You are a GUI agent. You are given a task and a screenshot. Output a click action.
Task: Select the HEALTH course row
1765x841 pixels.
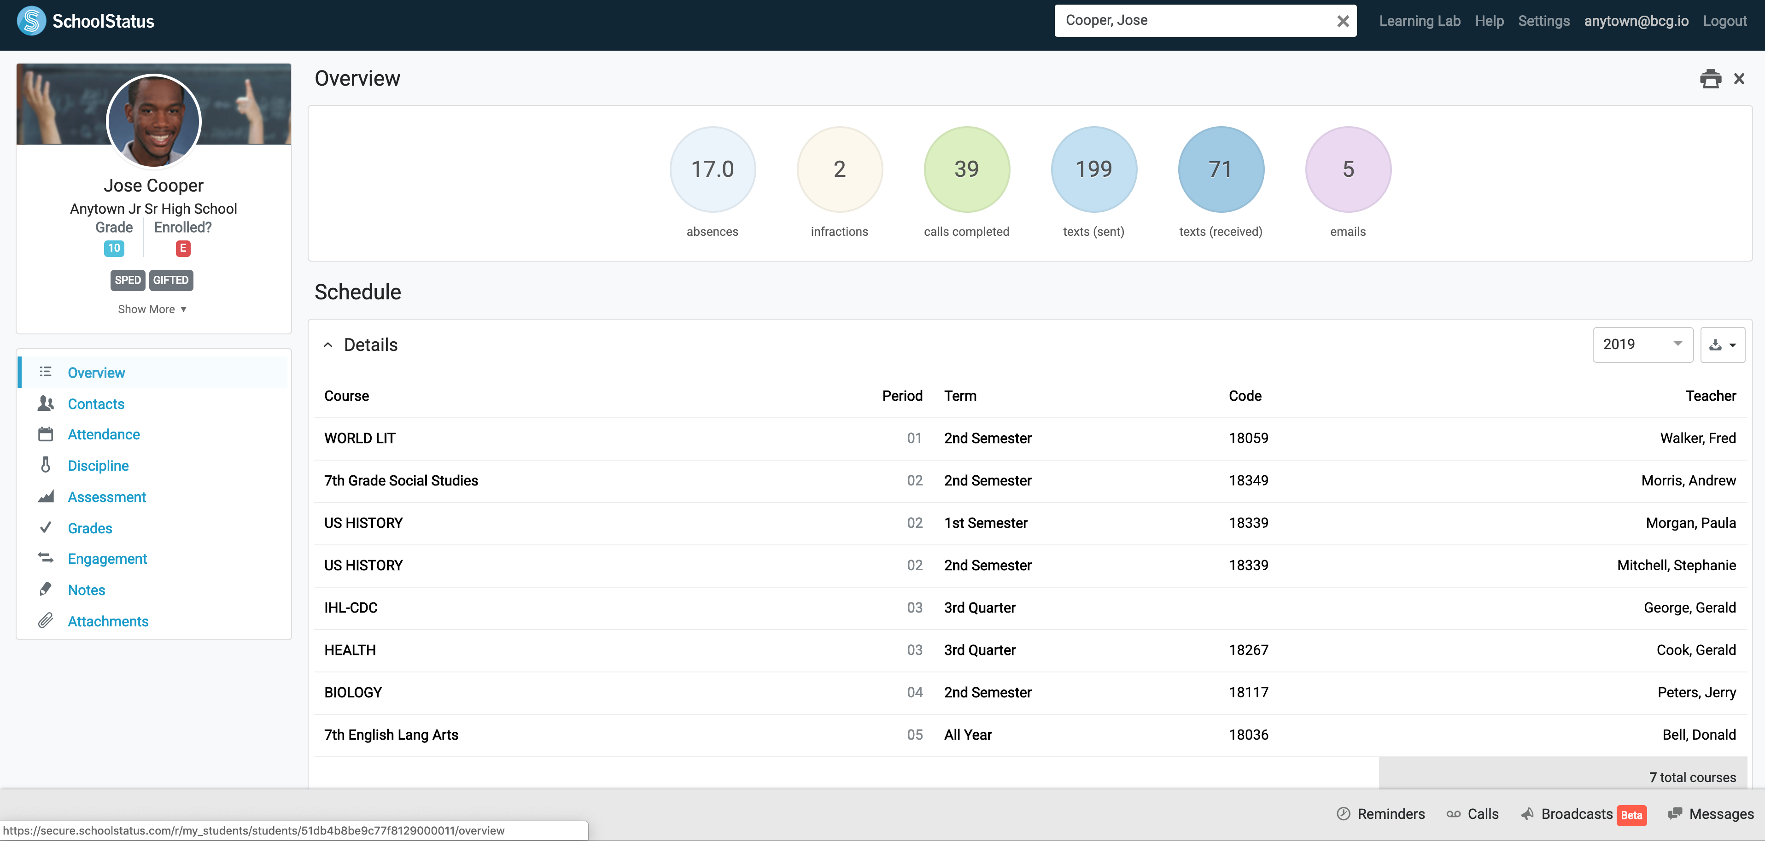click(x=1030, y=650)
